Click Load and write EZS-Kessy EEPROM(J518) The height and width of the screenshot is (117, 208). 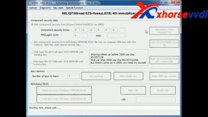click(64, 99)
